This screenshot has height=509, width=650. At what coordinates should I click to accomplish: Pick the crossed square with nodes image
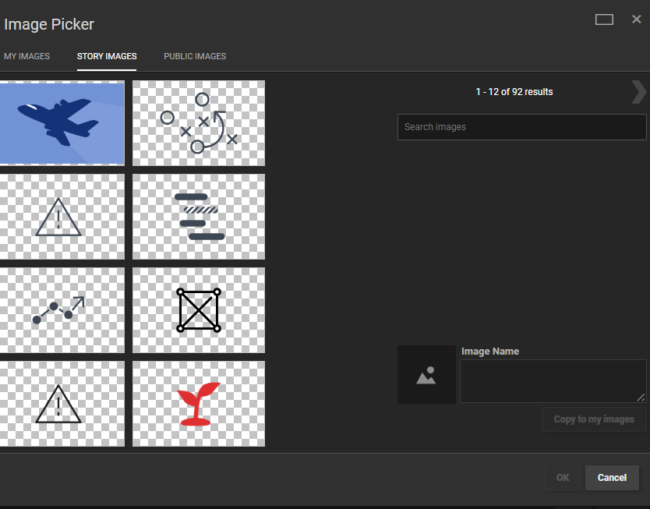[x=199, y=310]
